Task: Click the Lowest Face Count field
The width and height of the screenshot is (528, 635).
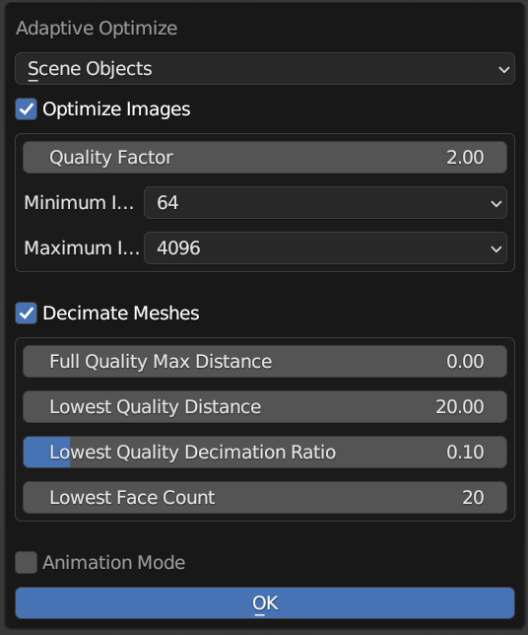Action: (x=265, y=497)
